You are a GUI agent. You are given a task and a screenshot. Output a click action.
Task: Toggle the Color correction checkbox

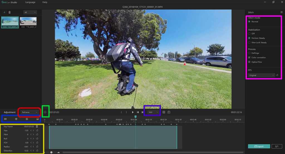(x=249, y=57)
